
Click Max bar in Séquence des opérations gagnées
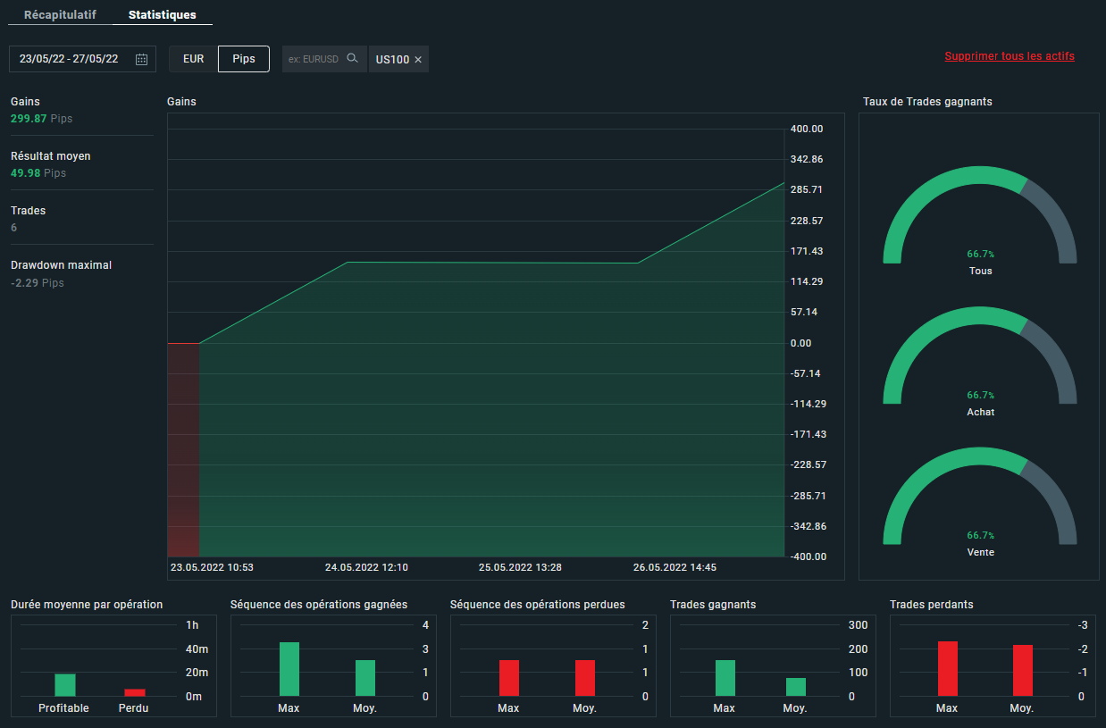click(289, 669)
